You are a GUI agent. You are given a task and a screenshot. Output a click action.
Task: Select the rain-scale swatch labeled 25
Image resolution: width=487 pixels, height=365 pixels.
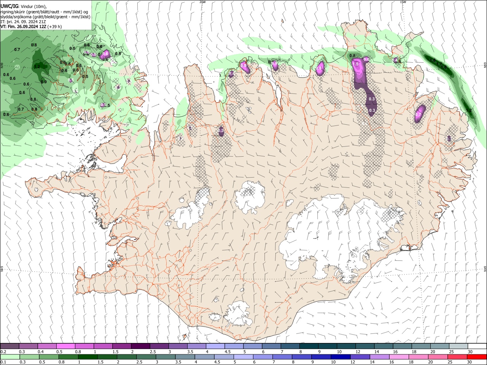pyautogui.click(x=457, y=357)
